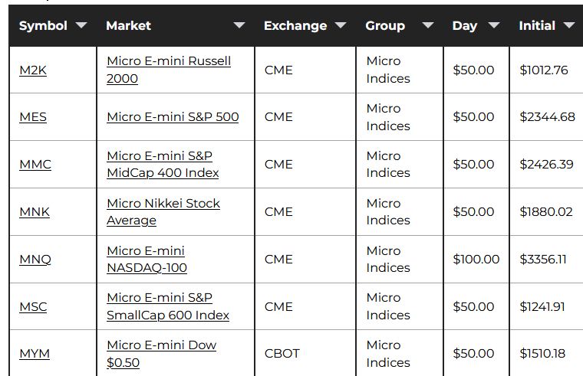Open the MES symbol link
The width and height of the screenshot is (583, 376).
33,117
